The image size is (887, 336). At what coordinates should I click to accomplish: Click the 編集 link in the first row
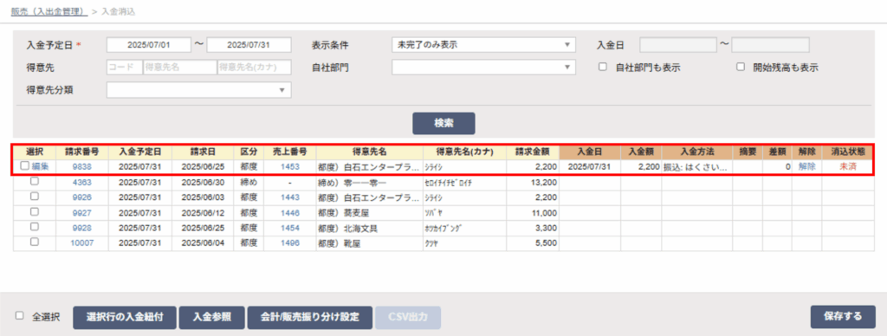click(40, 167)
